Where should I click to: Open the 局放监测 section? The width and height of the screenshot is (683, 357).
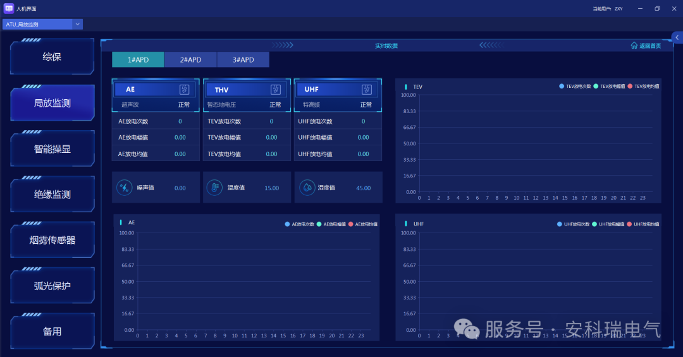[52, 103]
